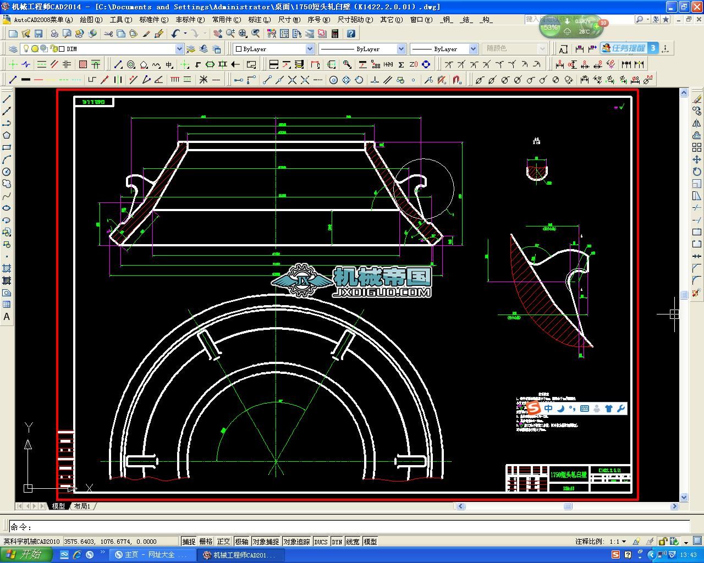Select the Text tool in the left toolbar

tap(7, 317)
